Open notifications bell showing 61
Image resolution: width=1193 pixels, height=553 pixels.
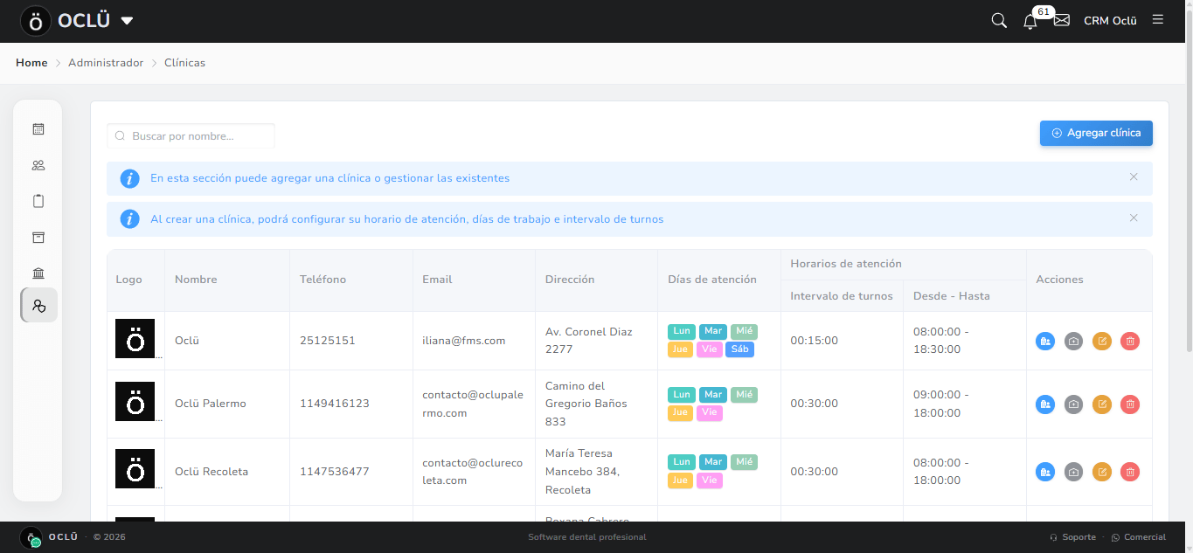click(1030, 21)
